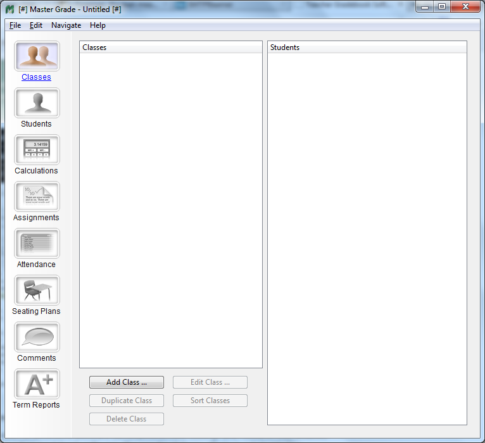The height and width of the screenshot is (443, 485).
Task: Open the Classes section icon
Action: (x=37, y=56)
